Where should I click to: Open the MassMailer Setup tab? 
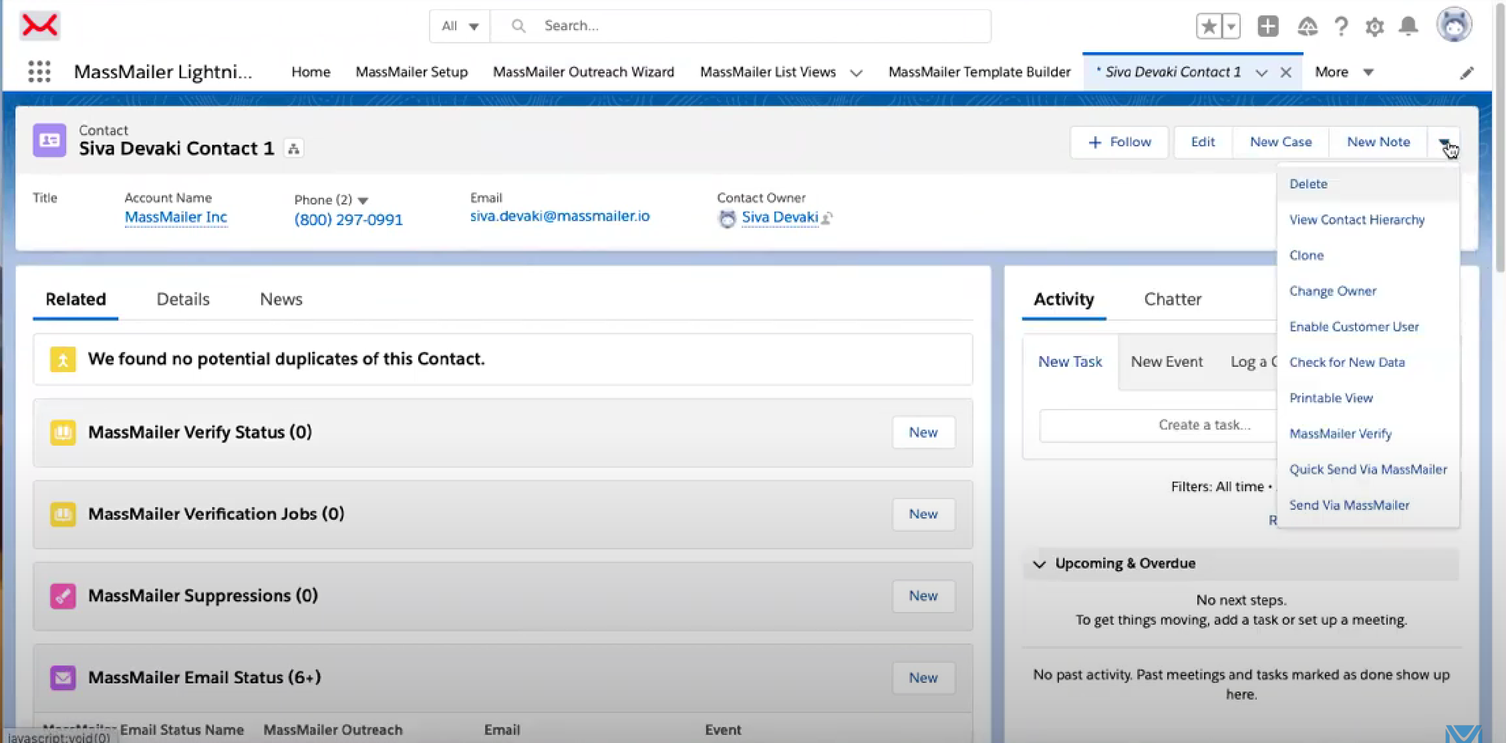point(412,72)
